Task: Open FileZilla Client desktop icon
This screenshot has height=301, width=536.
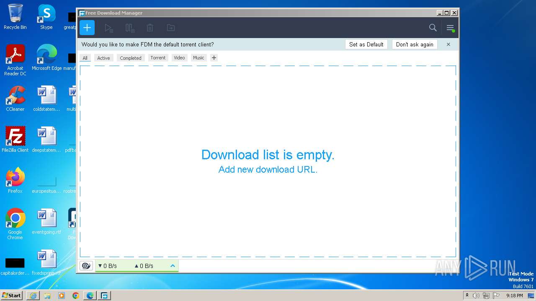Action: pyautogui.click(x=15, y=140)
